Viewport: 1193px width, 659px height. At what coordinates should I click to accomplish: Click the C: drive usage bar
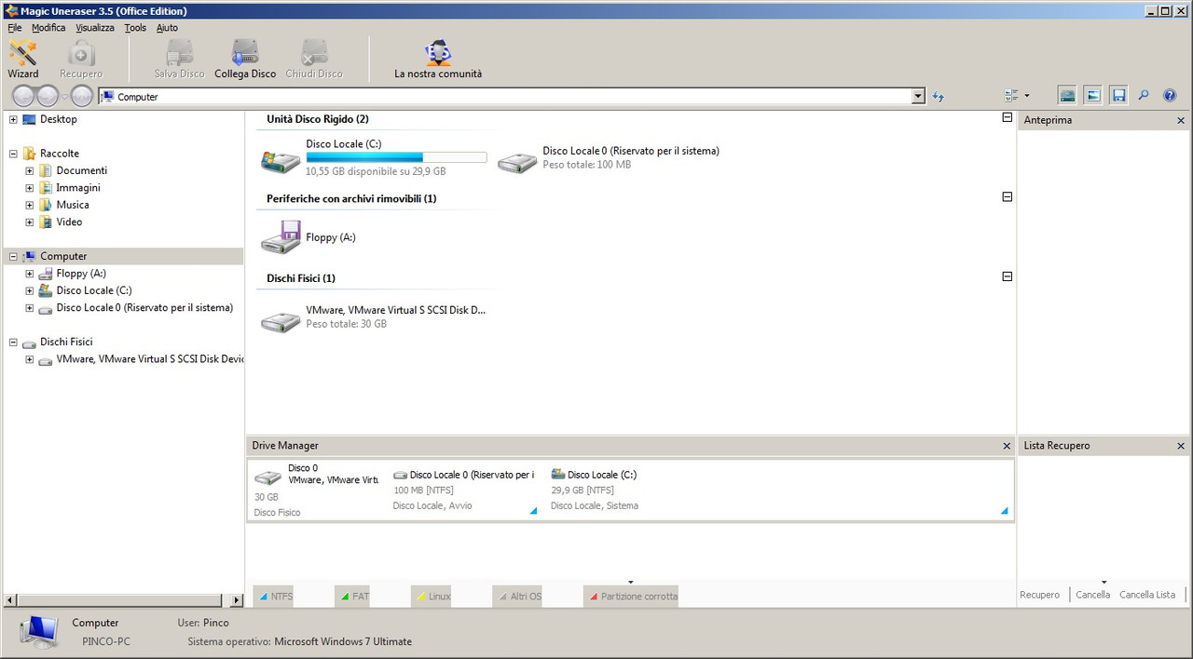[396, 157]
